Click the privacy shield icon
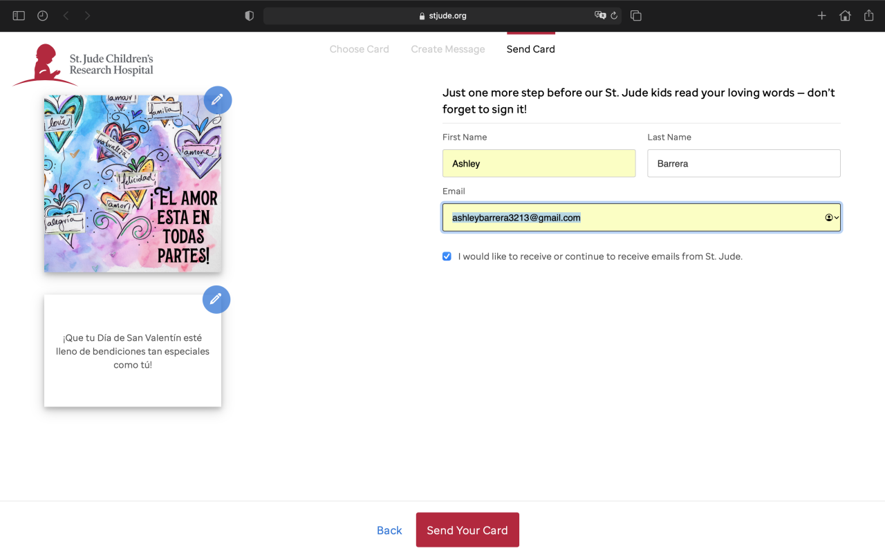 click(x=250, y=15)
